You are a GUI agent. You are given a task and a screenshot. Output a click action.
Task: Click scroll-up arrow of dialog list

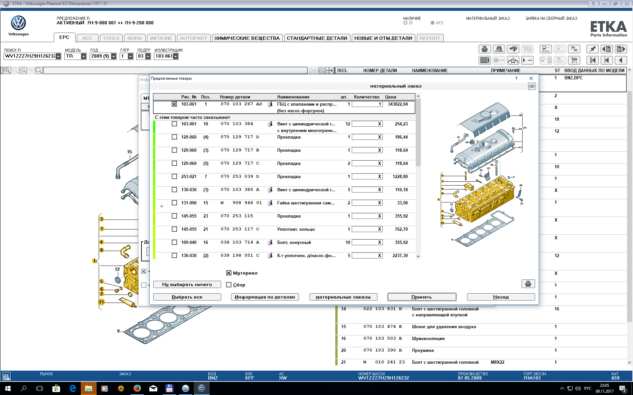point(418,96)
